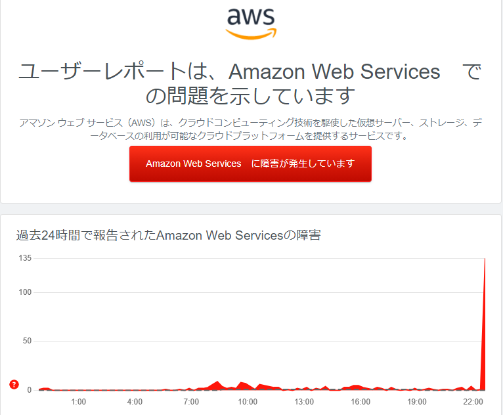Image resolution: width=503 pixels, height=415 pixels.
Task: Select the 1:00 time label on chart
Action: tap(78, 401)
